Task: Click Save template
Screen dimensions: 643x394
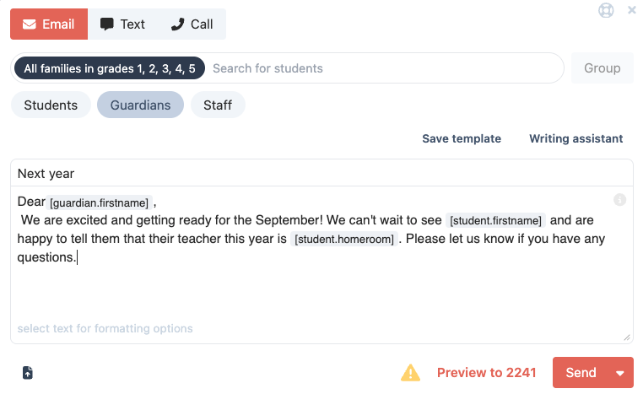Action: coord(462,138)
